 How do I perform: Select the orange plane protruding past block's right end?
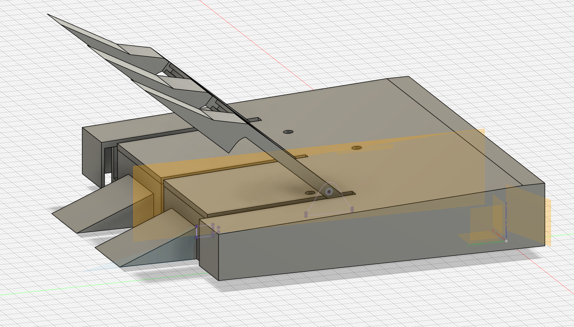coord(547,221)
